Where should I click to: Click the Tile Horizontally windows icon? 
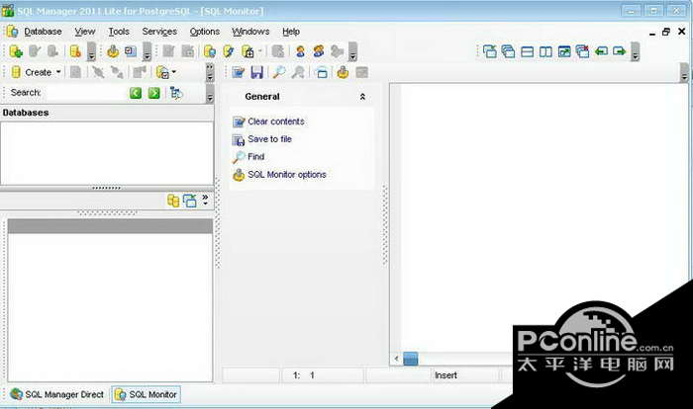coord(527,51)
